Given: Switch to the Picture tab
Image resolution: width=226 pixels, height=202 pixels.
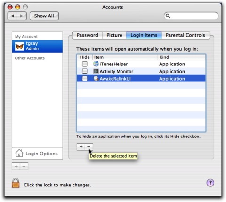Looking at the screenshot, I should pos(114,35).
